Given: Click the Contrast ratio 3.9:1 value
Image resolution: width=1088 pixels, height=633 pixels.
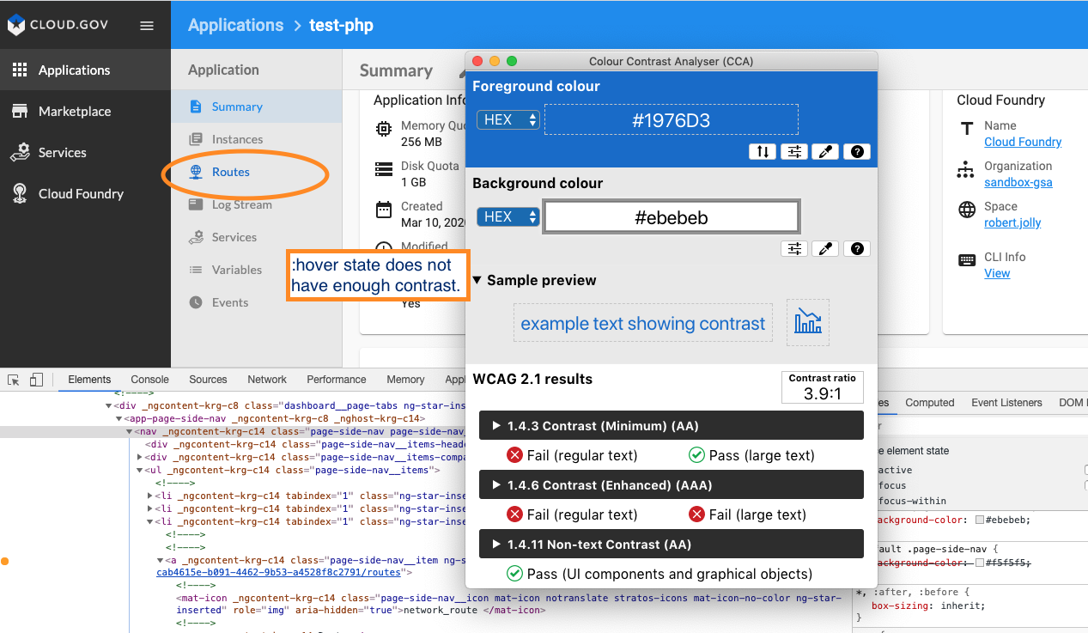Looking at the screenshot, I should pos(823,393).
